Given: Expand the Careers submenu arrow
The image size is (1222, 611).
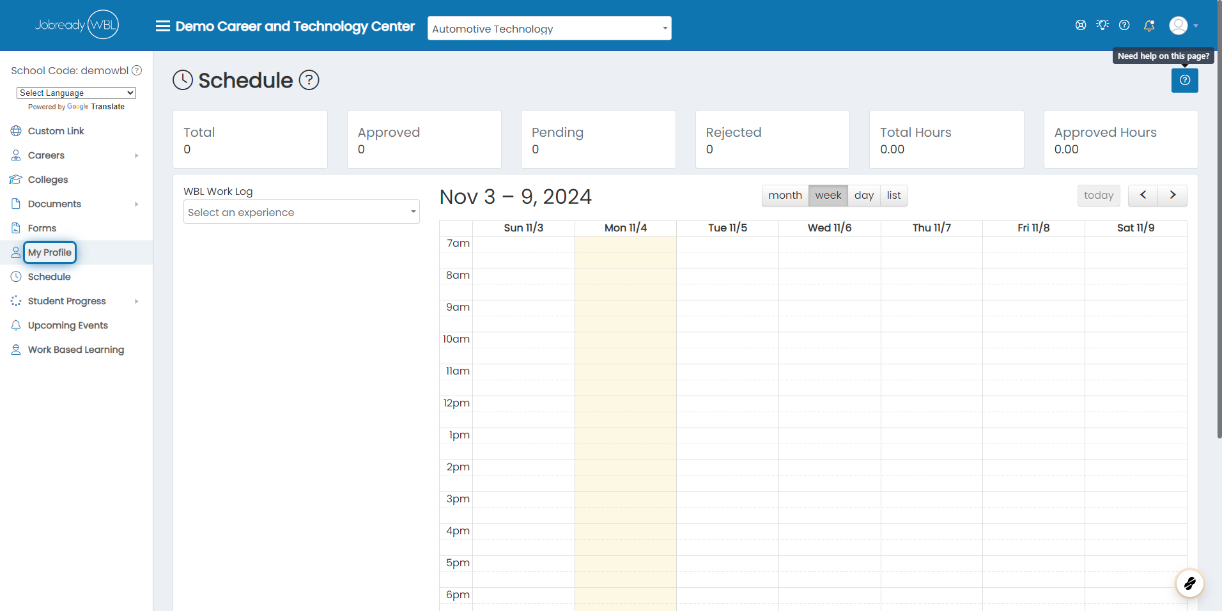Looking at the screenshot, I should tap(137, 155).
